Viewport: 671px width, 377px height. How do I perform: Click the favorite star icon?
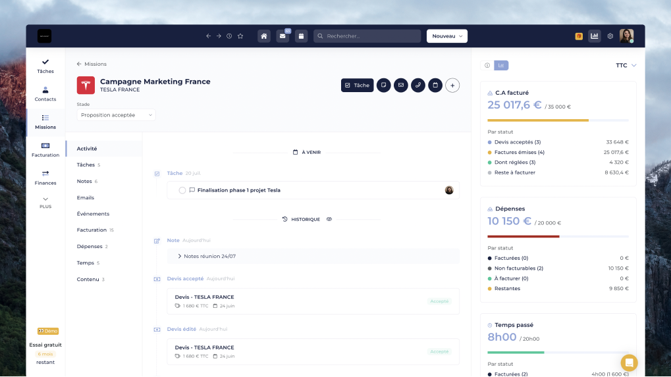(x=240, y=36)
